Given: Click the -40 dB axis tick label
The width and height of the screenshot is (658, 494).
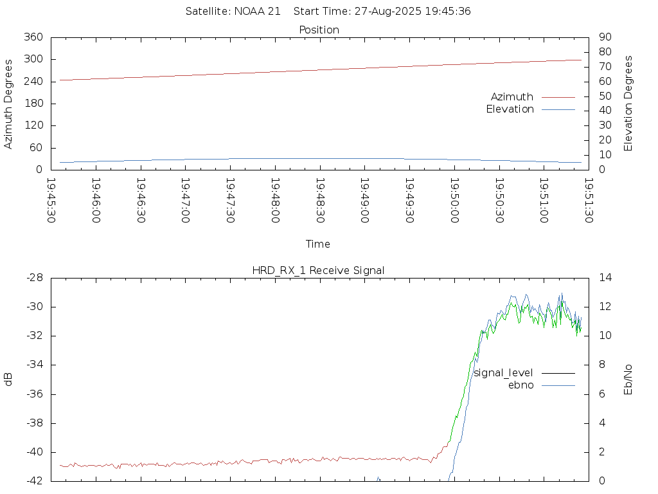Looking at the screenshot, I should click(35, 452).
